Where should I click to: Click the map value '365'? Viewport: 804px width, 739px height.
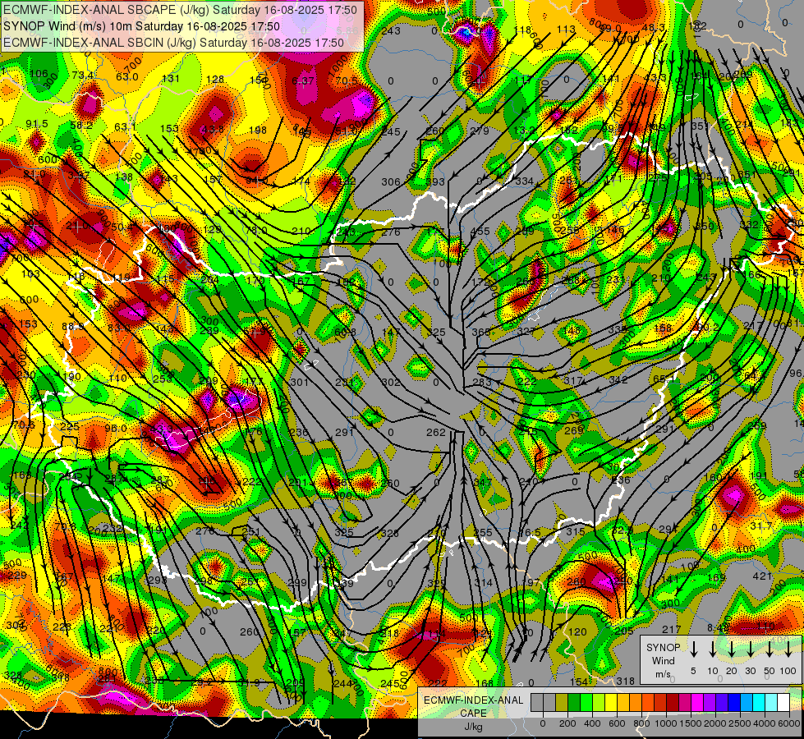point(480,333)
